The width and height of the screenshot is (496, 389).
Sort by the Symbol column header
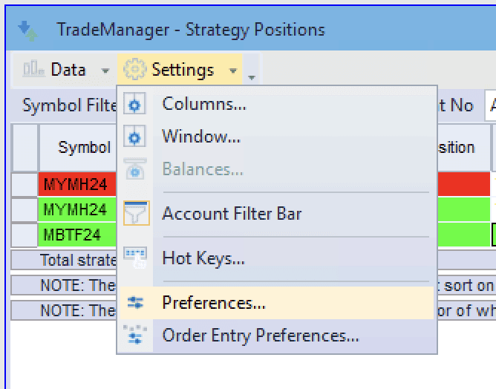77,148
